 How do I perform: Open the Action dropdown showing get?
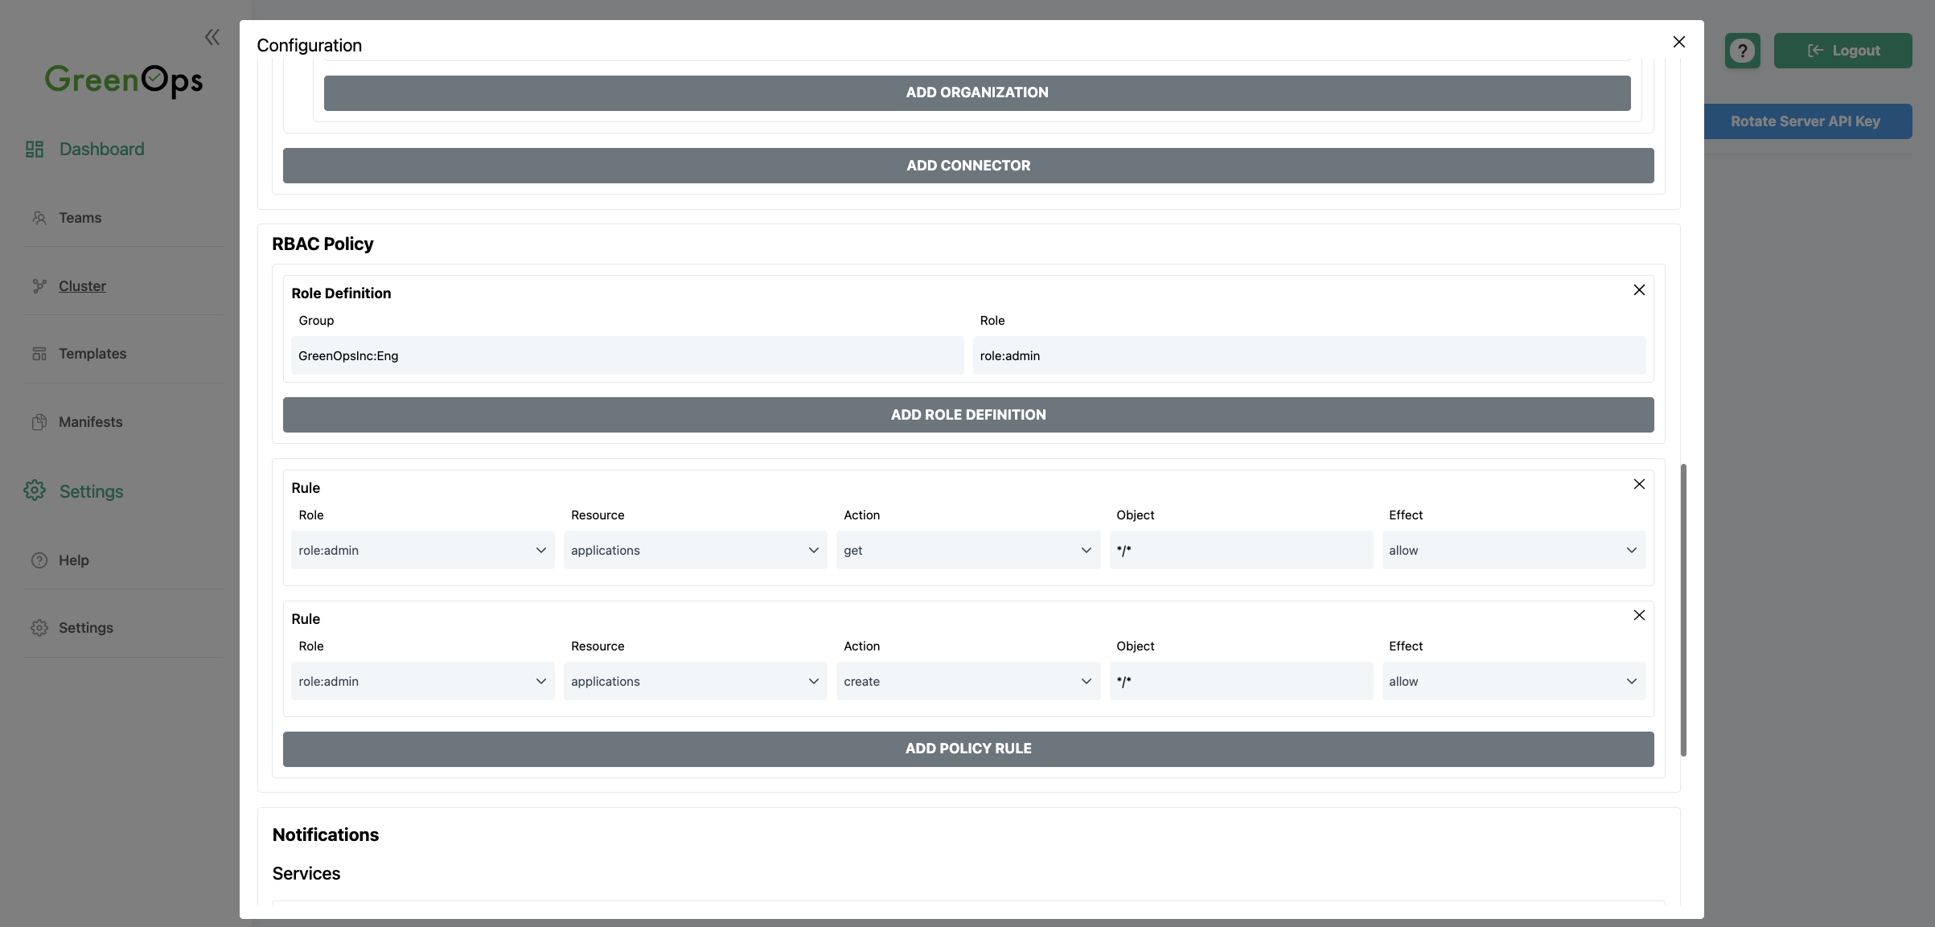pyautogui.click(x=968, y=550)
